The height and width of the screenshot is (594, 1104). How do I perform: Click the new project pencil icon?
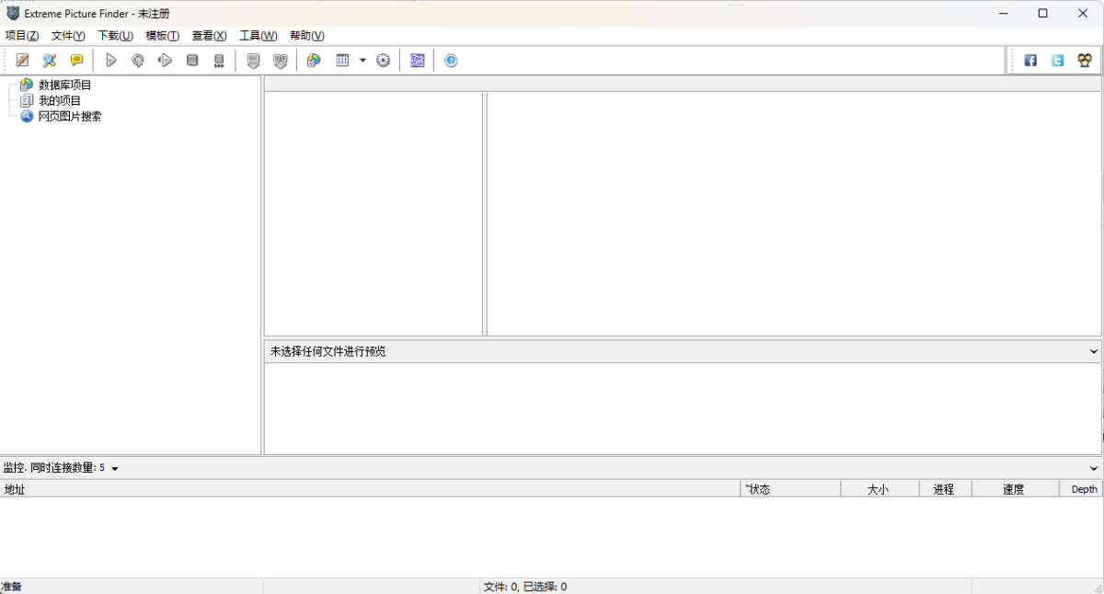(23, 61)
